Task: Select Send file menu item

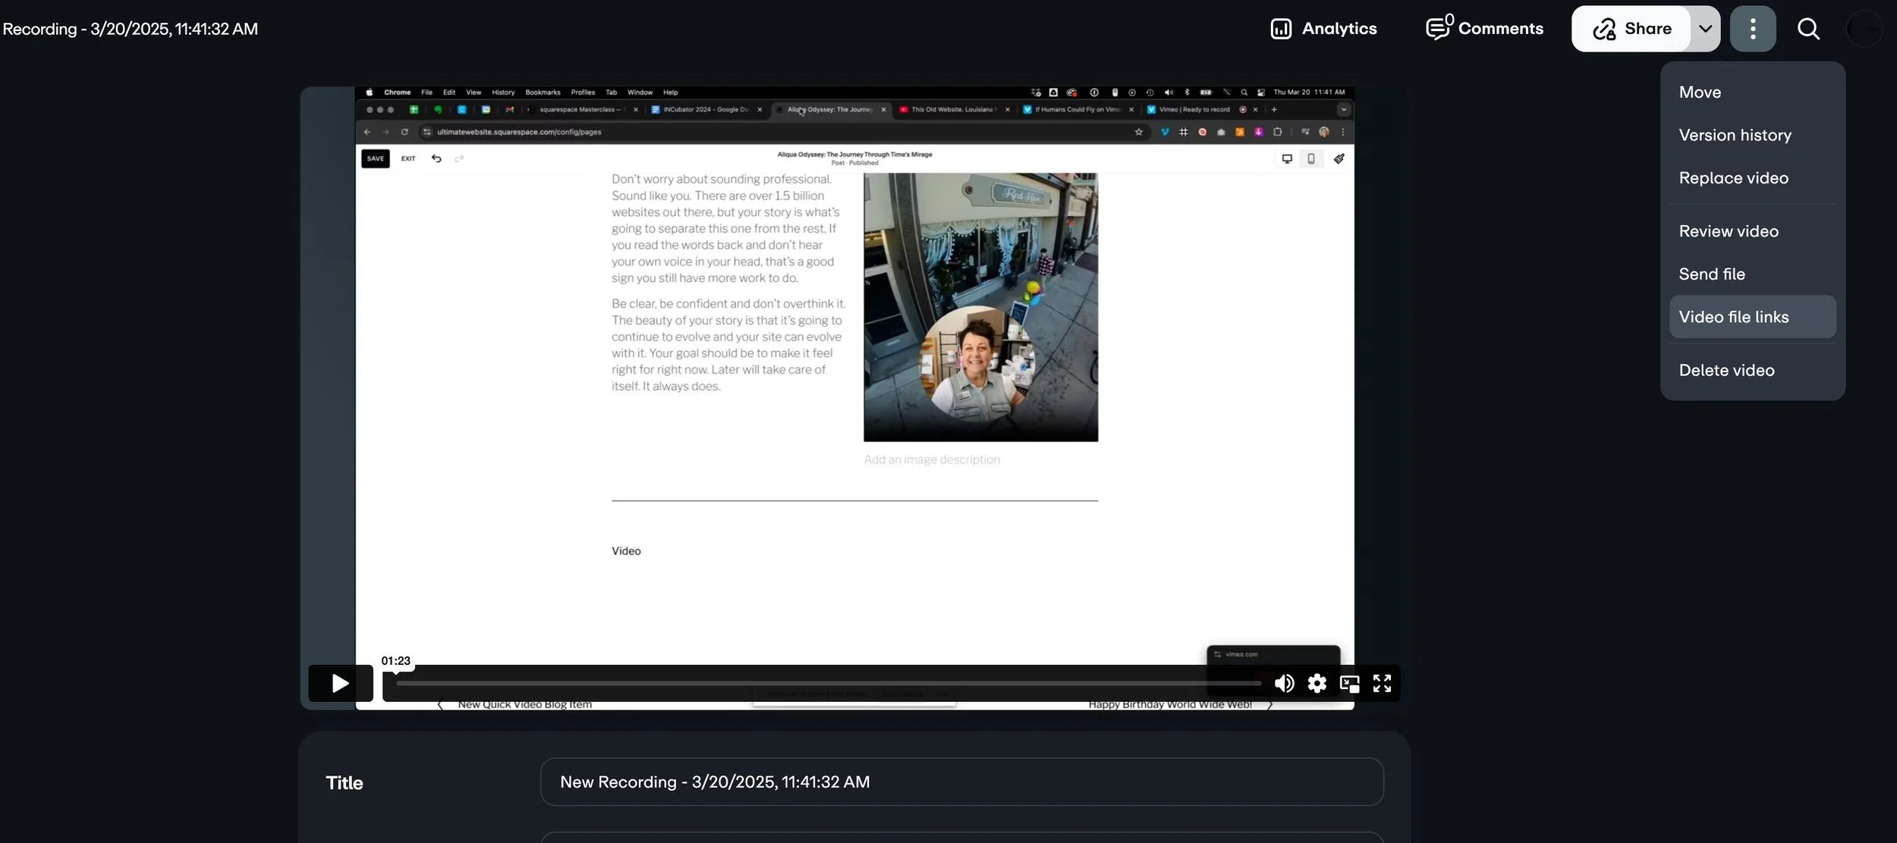Action: 1711,274
